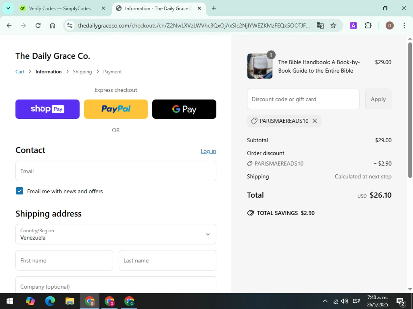This screenshot has height=309, width=413.
Task: Show hidden system tray icons
Action: tap(325, 301)
